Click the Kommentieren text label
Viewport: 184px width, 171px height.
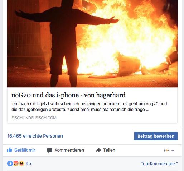[x=69, y=150]
